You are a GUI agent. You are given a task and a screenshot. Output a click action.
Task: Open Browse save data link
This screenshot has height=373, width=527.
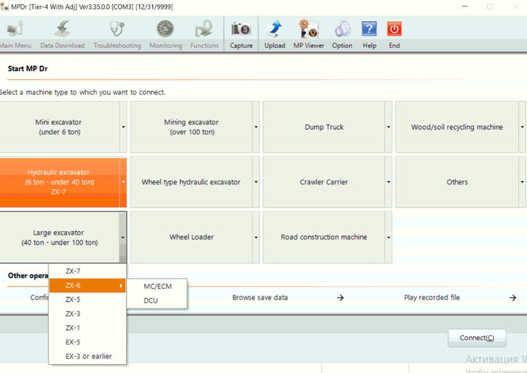click(260, 298)
